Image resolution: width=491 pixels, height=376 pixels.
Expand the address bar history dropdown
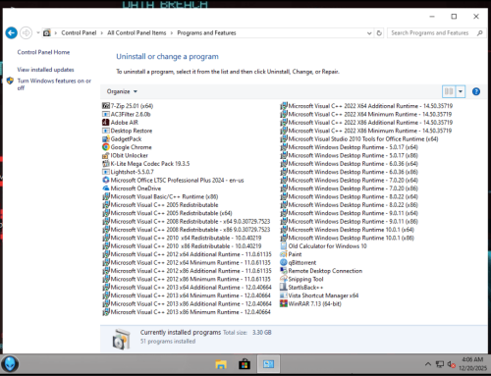(x=369, y=33)
